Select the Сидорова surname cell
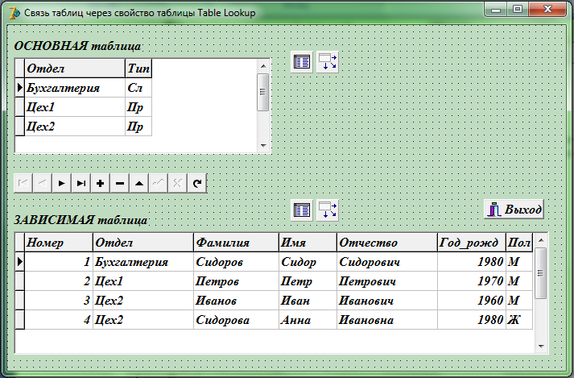574x378 pixels. coord(236,320)
